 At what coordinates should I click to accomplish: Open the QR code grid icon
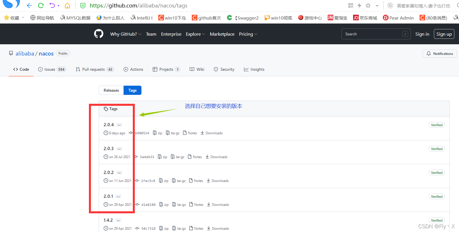tap(351, 5)
